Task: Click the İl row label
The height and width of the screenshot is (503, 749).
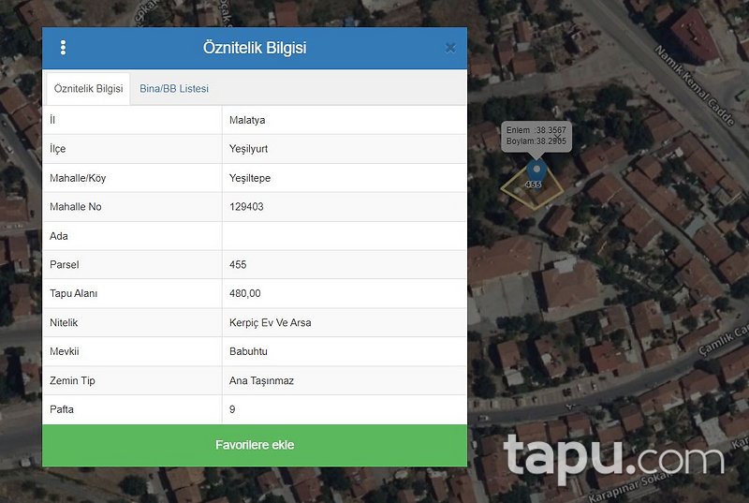Action: coord(52,120)
